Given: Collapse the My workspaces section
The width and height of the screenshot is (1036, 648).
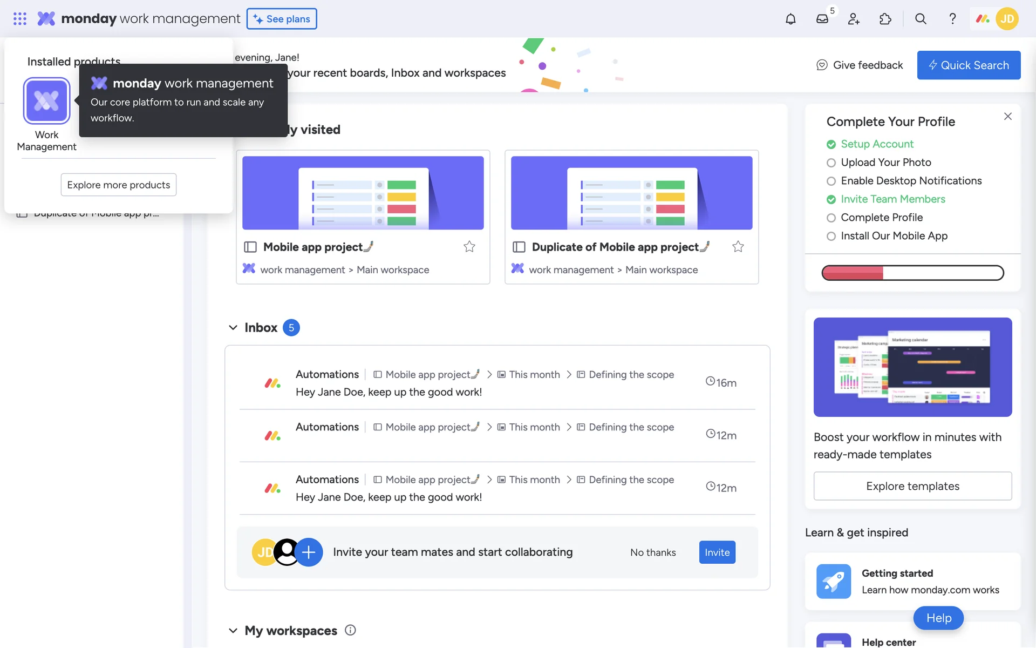Looking at the screenshot, I should point(233,631).
